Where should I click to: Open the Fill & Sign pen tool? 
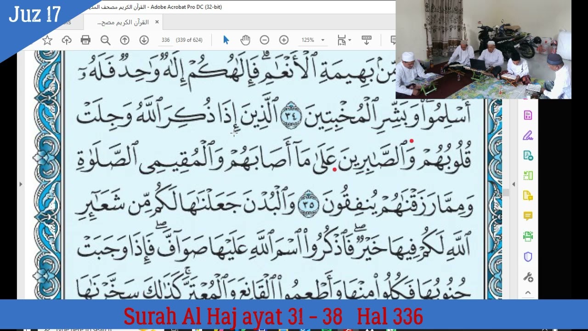(528, 136)
